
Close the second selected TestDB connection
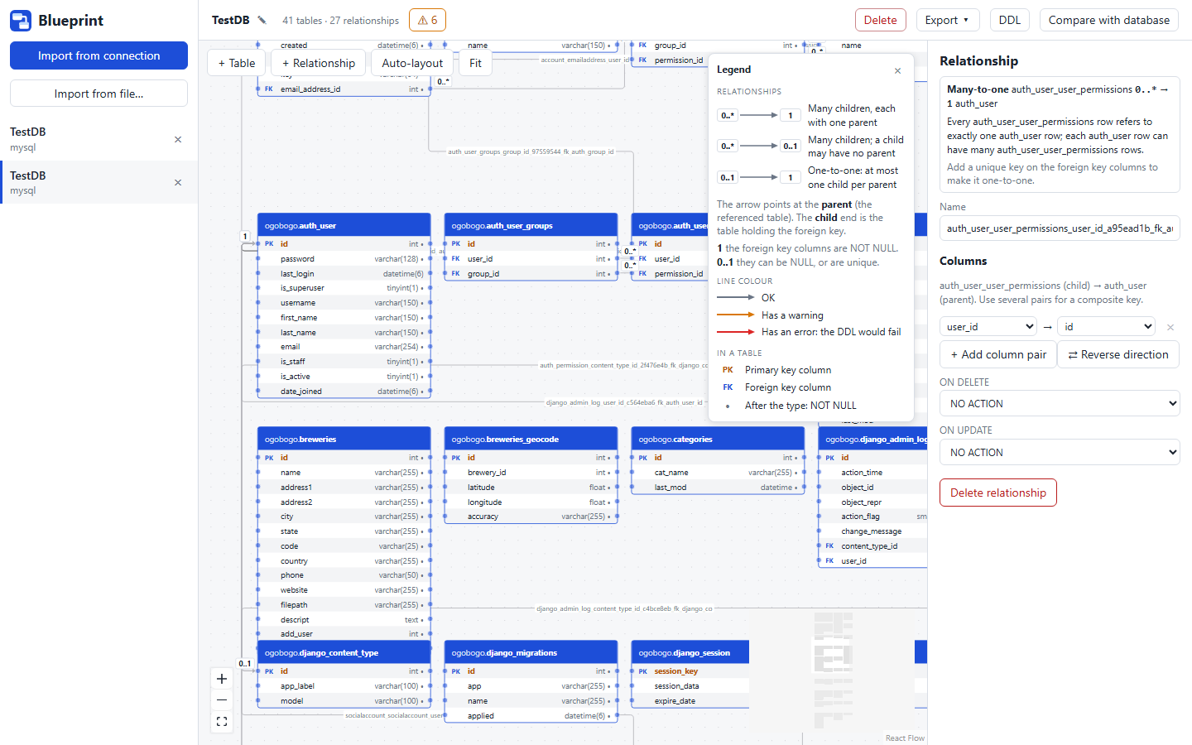pyautogui.click(x=178, y=182)
